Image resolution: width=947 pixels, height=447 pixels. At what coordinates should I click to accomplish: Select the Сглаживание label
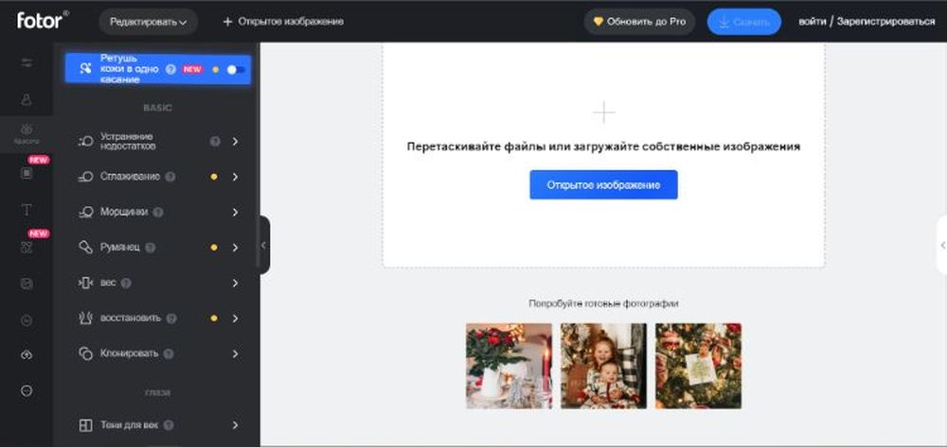130,177
